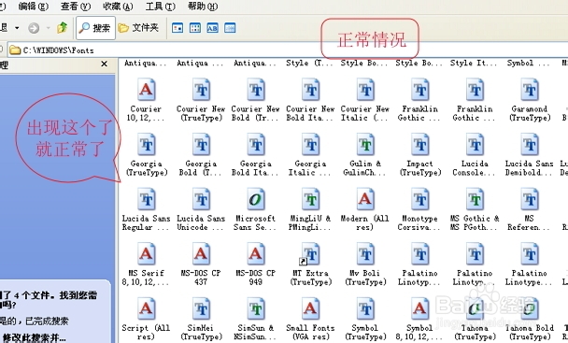
Task: Select Impact (TrueType) font icon
Action: tap(419, 144)
